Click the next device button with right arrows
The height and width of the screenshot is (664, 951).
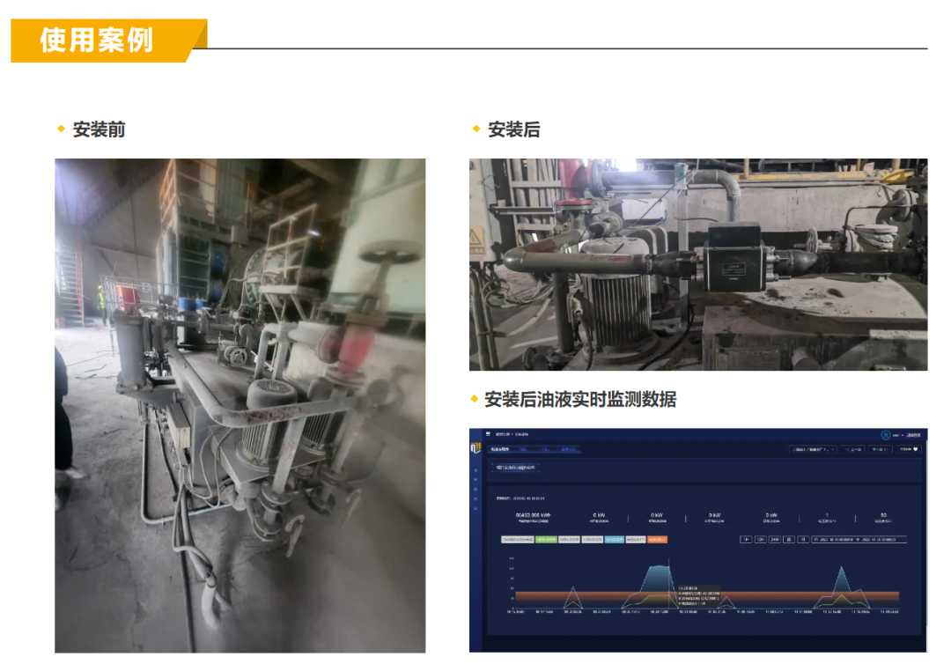(880, 449)
